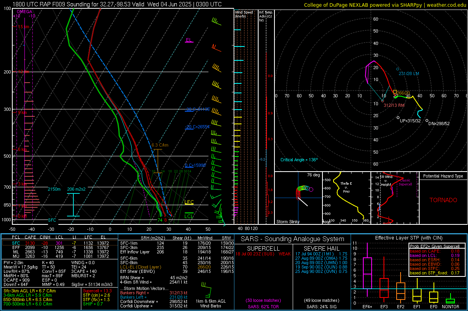This screenshot has width=468, height=311.
Task: Click 'Effective Layer STP (with CIN)' header
Action: point(409,238)
